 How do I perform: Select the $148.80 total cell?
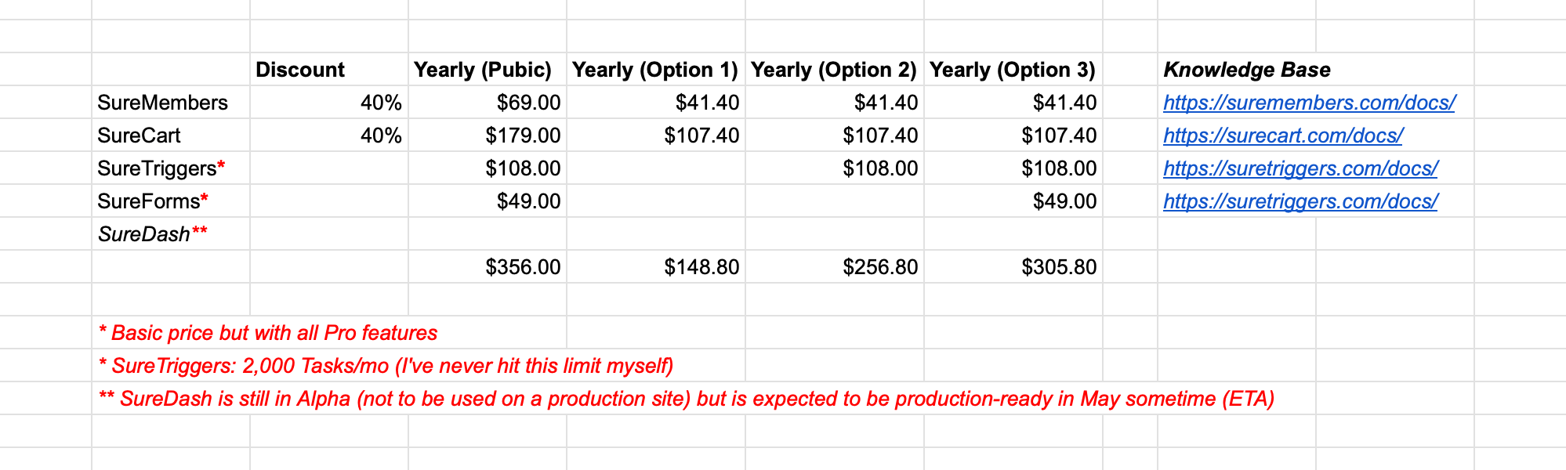click(701, 267)
